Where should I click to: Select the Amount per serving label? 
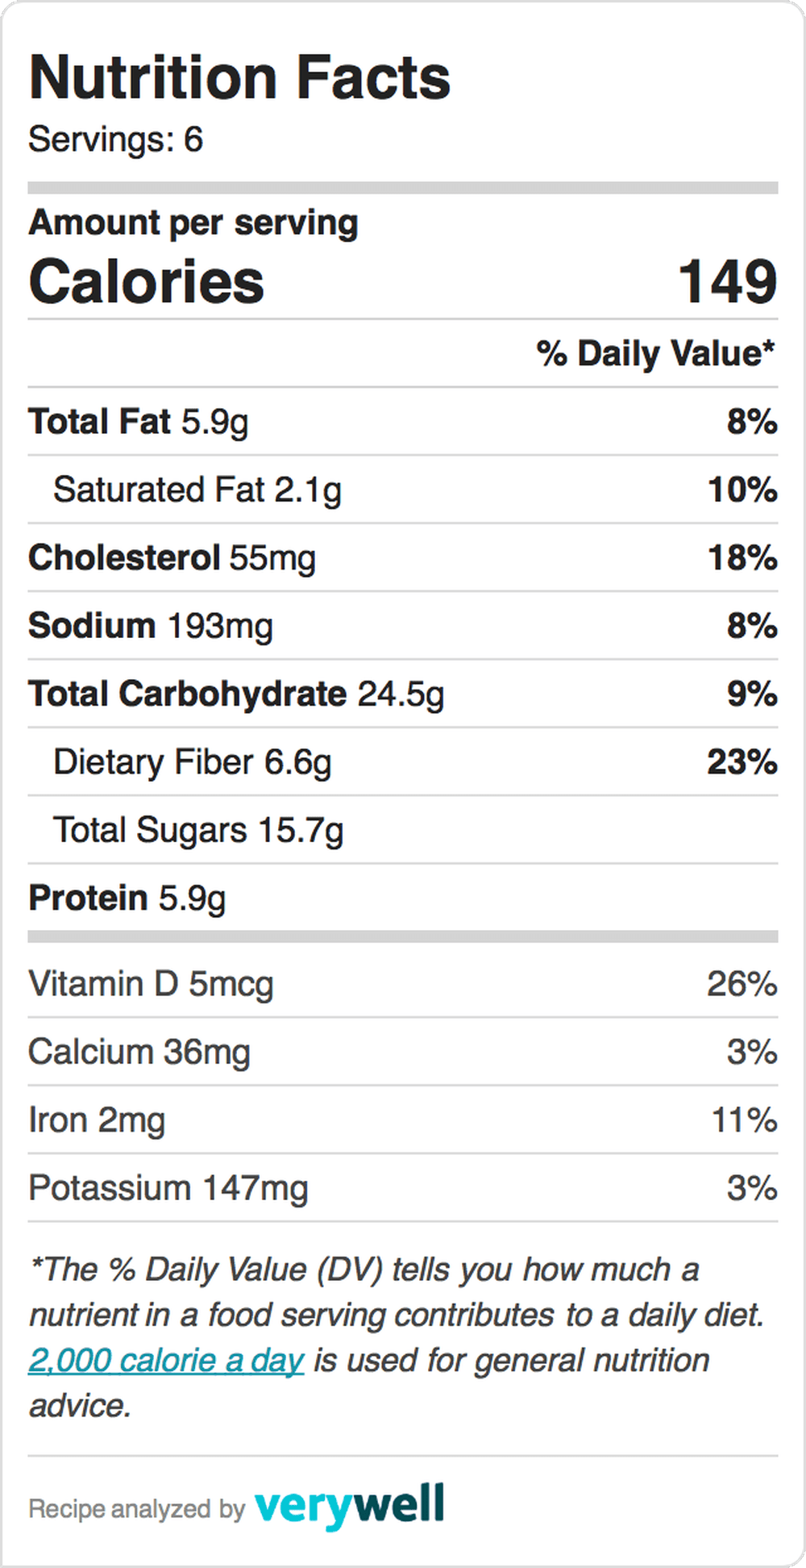[193, 223]
